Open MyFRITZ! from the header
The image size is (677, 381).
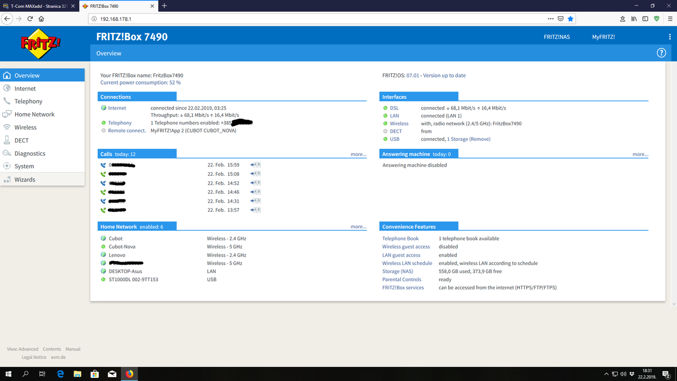pos(603,37)
